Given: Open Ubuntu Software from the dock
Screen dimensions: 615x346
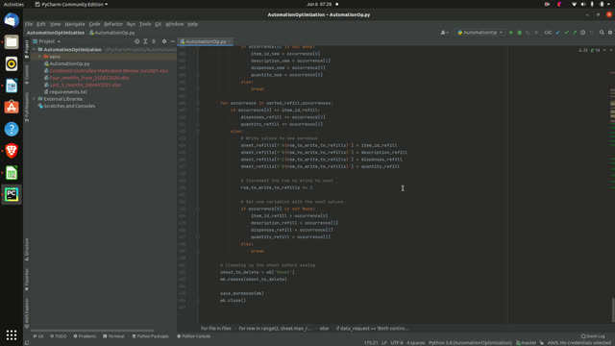Looking at the screenshot, I should (12, 107).
